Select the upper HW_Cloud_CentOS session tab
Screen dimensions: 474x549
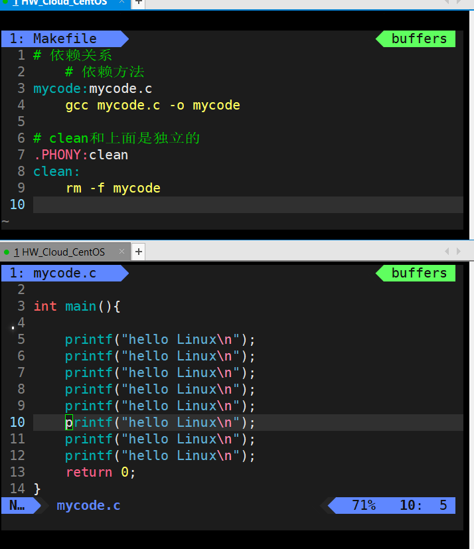tap(65, 3)
